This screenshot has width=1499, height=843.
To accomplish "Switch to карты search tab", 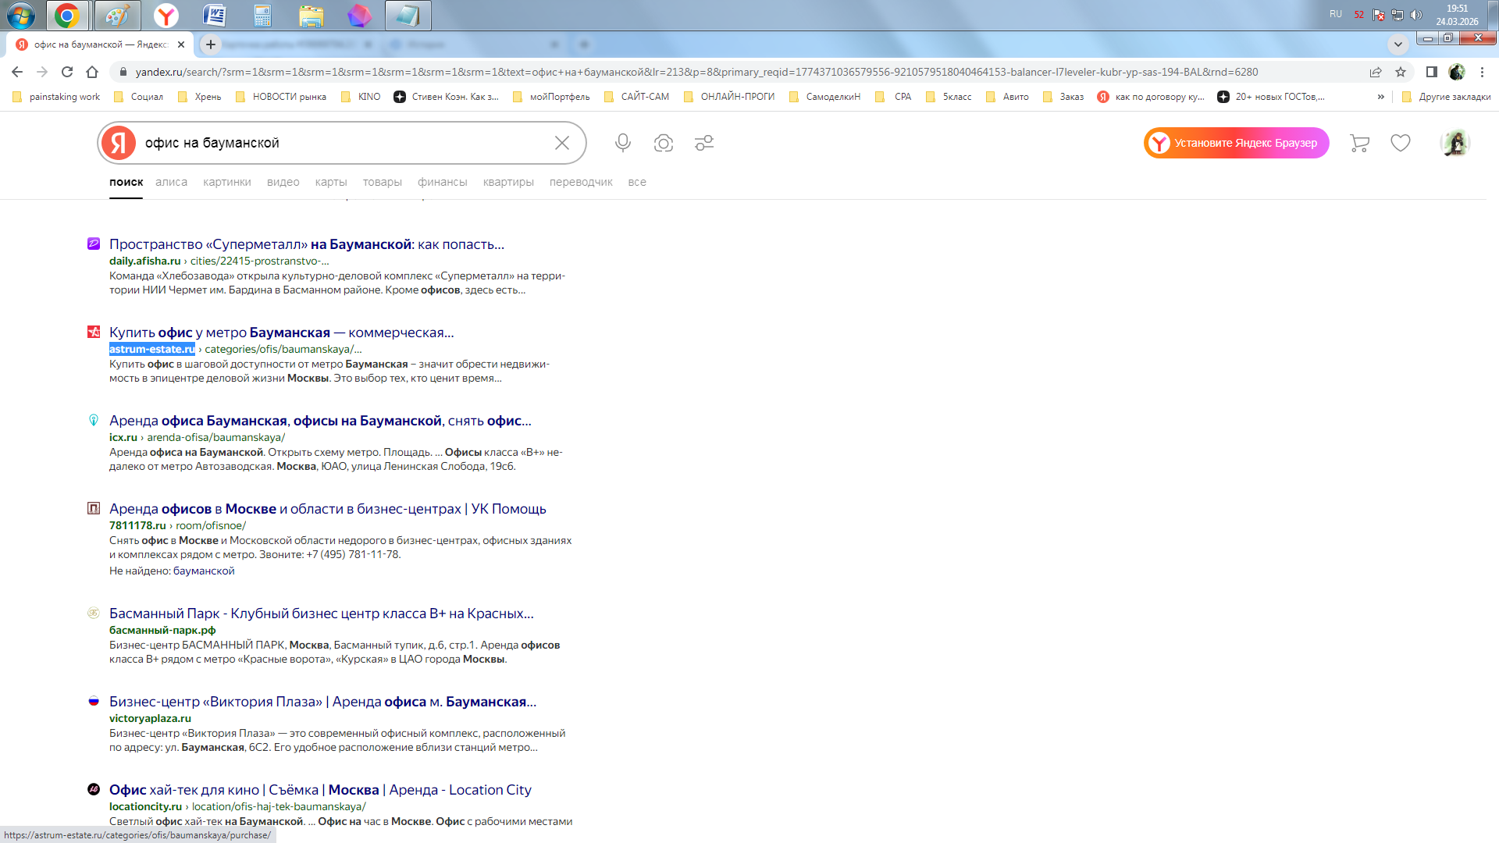I will pos(331,182).
